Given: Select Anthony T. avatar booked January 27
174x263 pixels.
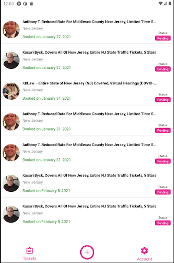Looking at the screenshot, I should pos(11,30).
